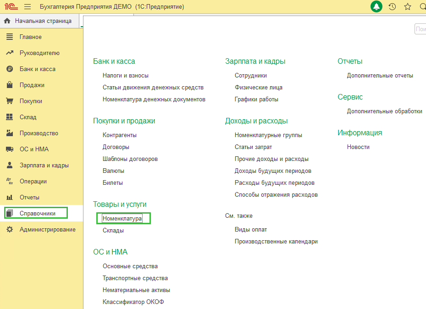Screen dimensions: 426x309
Task: Open the main hamburger menu
Action: [28, 7]
